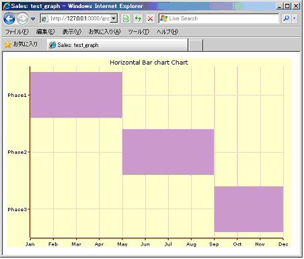Open the ヘルプ(H) menu
This screenshot has width=304, height=259.
click(167, 32)
